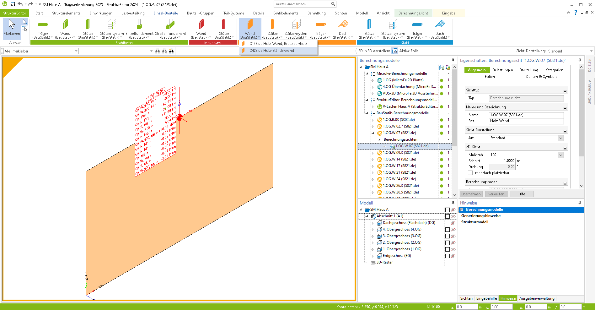Click the Einzelfundament (BauStatik) icon

point(139,25)
